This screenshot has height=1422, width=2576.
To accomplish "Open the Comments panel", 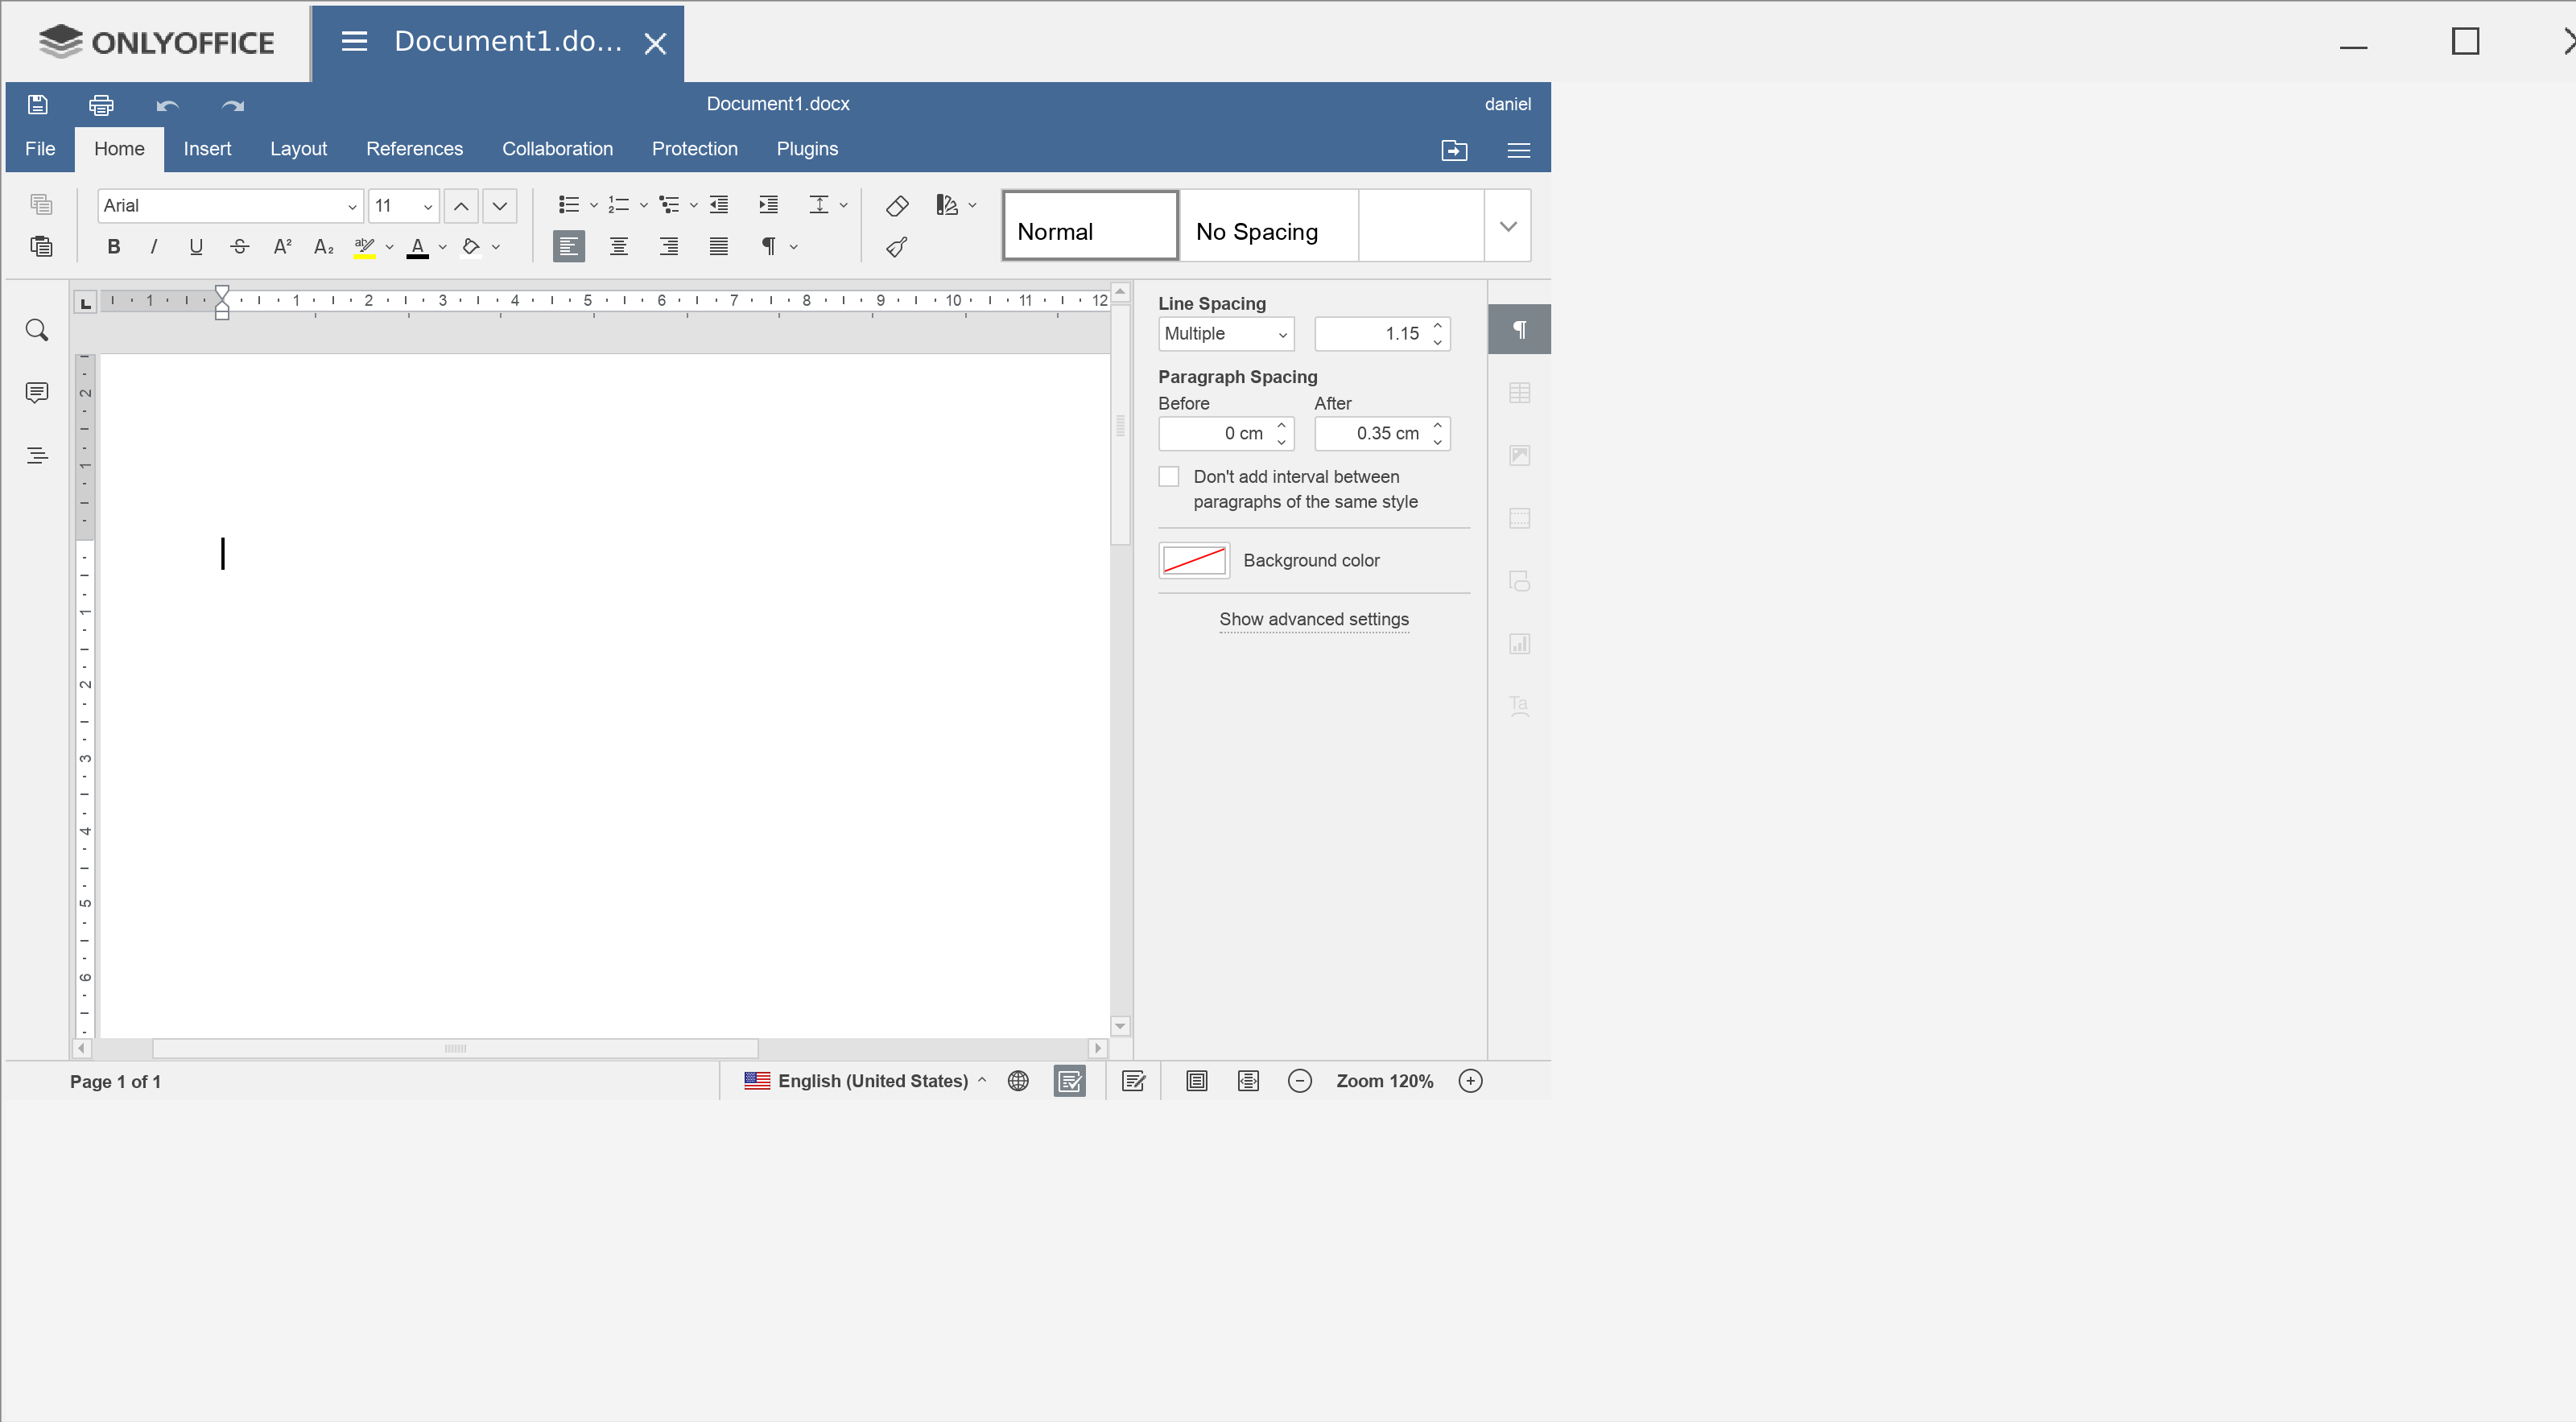I will click(37, 392).
